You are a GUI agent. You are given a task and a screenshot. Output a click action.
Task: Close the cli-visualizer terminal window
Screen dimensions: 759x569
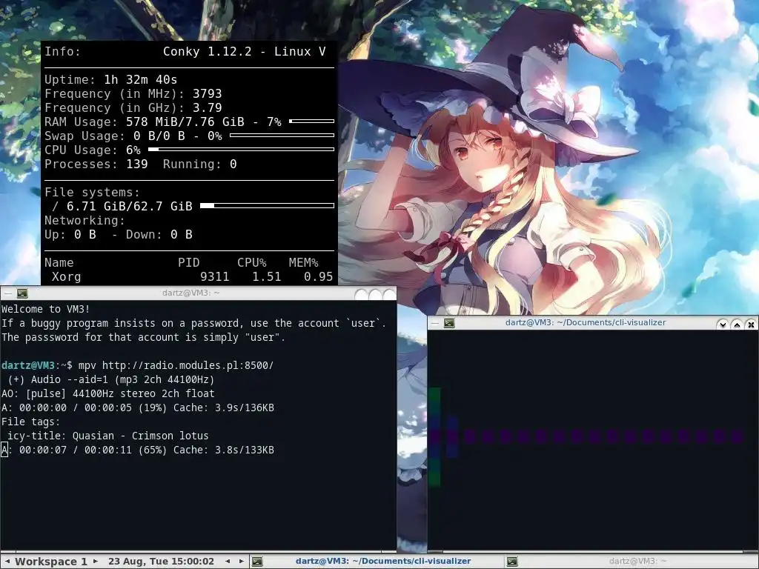[x=751, y=325]
